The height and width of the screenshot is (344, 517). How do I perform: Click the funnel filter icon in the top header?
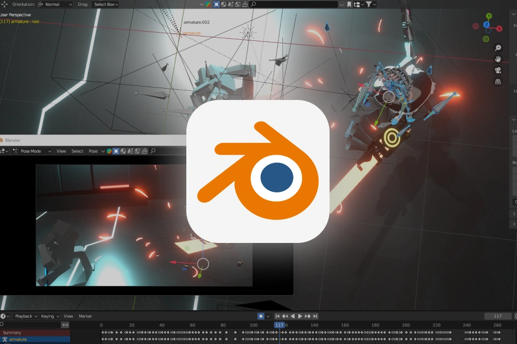pos(368,4)
